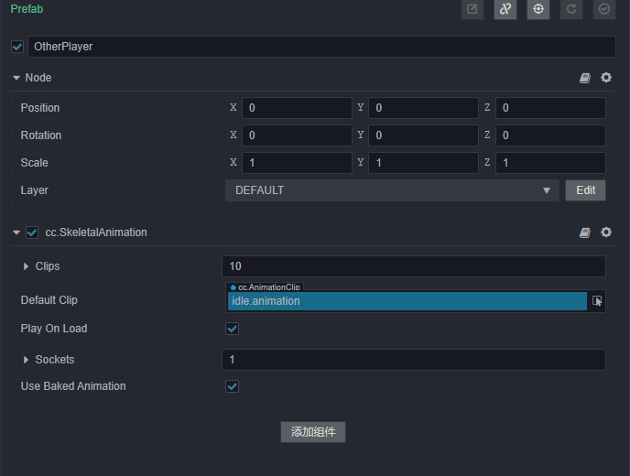Click the Default Clip label
630x476 pixels.
point(49,300)
